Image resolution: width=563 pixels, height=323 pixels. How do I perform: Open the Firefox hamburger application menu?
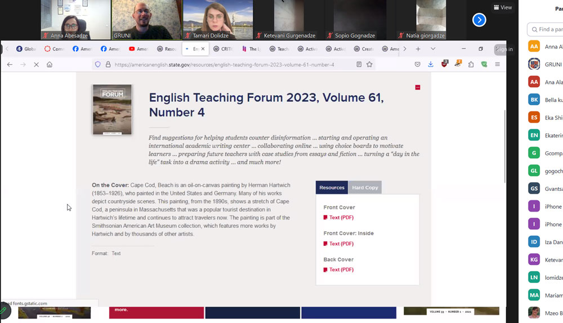(x=497, y=65)
